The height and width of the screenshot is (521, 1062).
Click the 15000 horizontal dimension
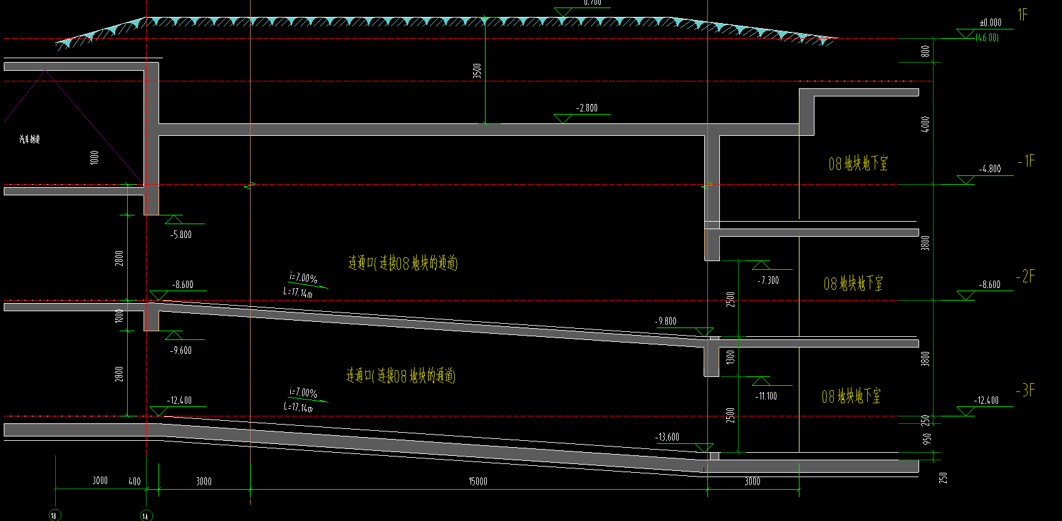[477, 482]
